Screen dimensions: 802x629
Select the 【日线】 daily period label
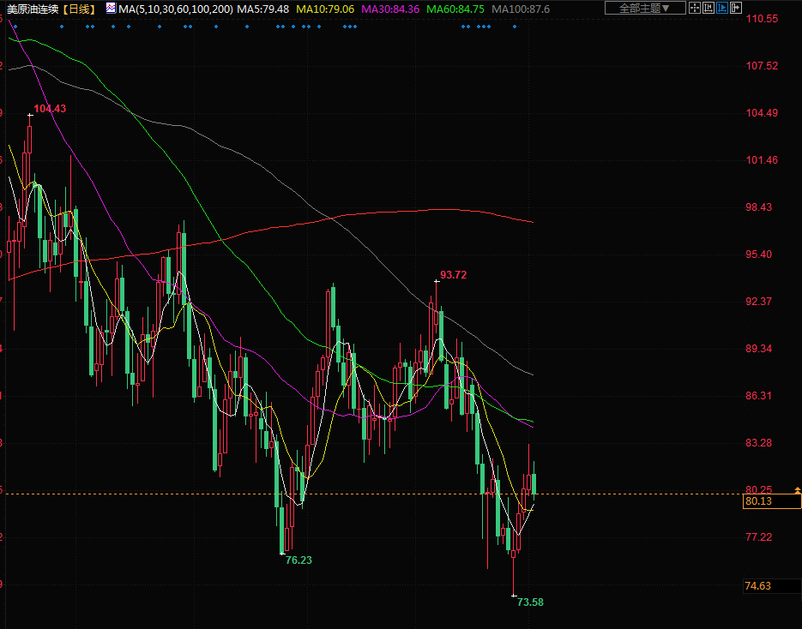tap(82, 9)
